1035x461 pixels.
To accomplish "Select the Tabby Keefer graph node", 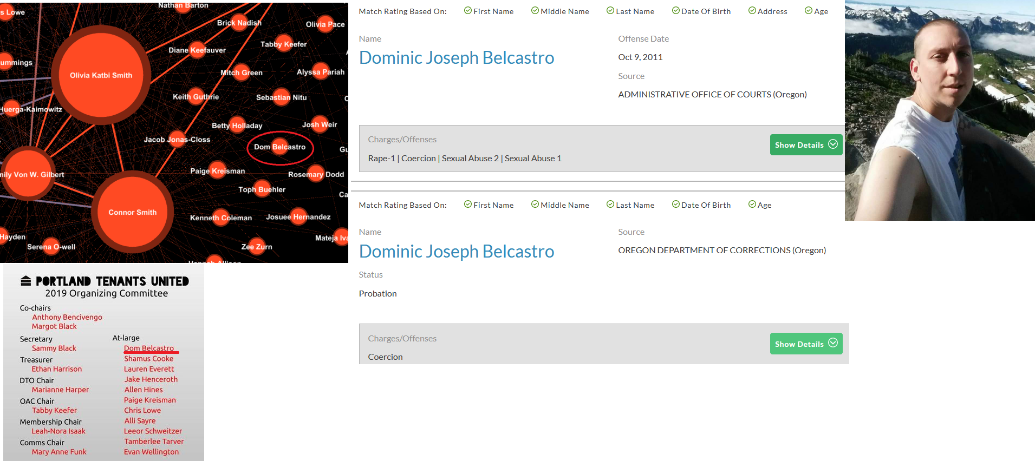I will click(284, 44).
